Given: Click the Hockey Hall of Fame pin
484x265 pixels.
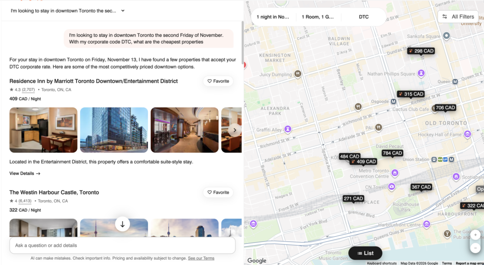Looking at the screenshot, I should [x=467, y=134].
